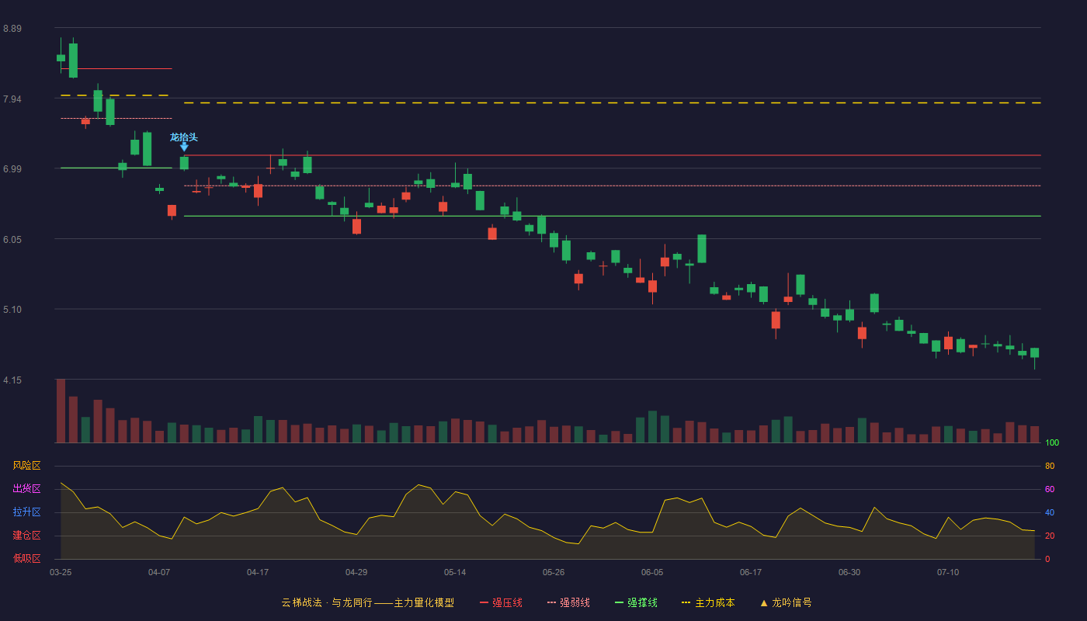Click the 04-29 date label
Image resolution: width=1087 pixels, height=621 pixels.
tap(356, 572)
